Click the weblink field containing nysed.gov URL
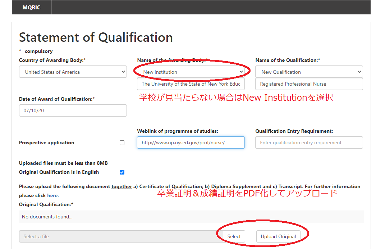The width and height of the screenshot is (376, 249). pyautogui.click(x=191, y=142)
